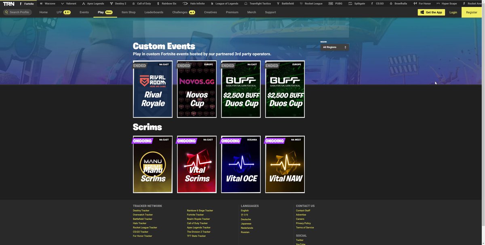Switch to the Valorant tracker
The image size is (485, 245).
pyautogui.click(x=68, y=3)
